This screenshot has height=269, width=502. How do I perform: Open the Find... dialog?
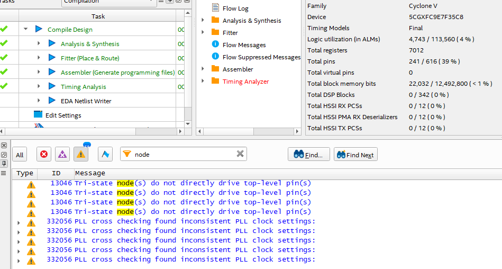(308, 155)
